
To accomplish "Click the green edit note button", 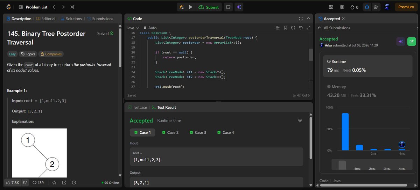I will tap(412, 42).
